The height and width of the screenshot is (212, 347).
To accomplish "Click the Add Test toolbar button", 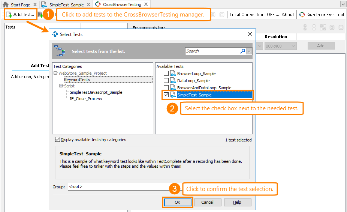I will pyautogui.click(x=20, y=15).
